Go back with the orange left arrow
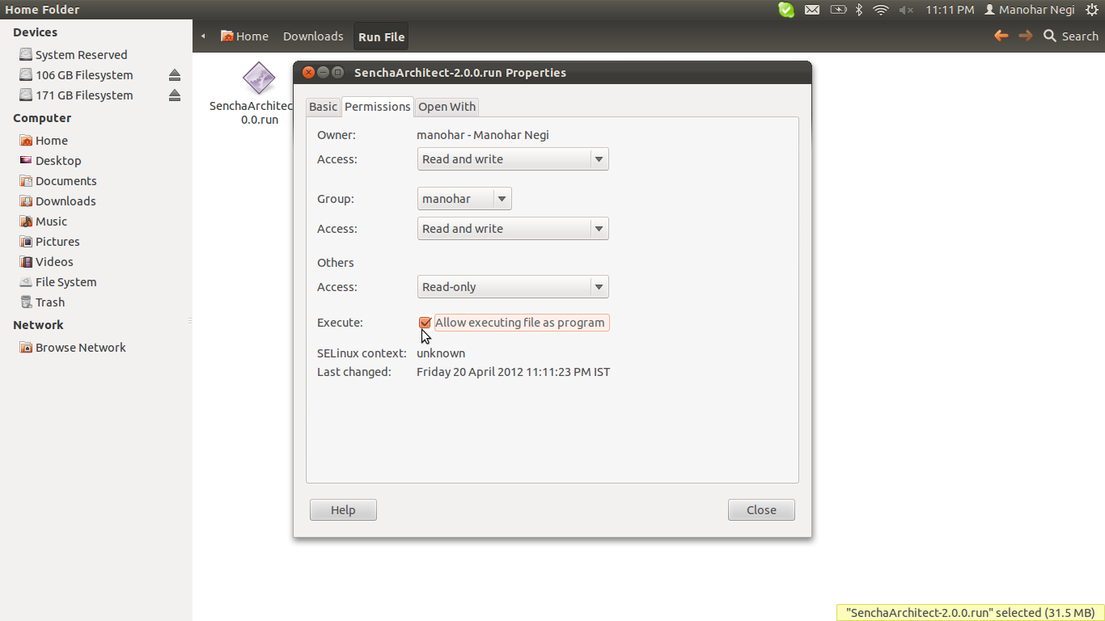 click(x=1001, y=36)
